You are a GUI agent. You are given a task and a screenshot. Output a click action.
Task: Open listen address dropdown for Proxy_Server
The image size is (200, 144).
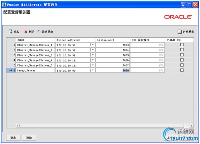[x=93, y=70]
